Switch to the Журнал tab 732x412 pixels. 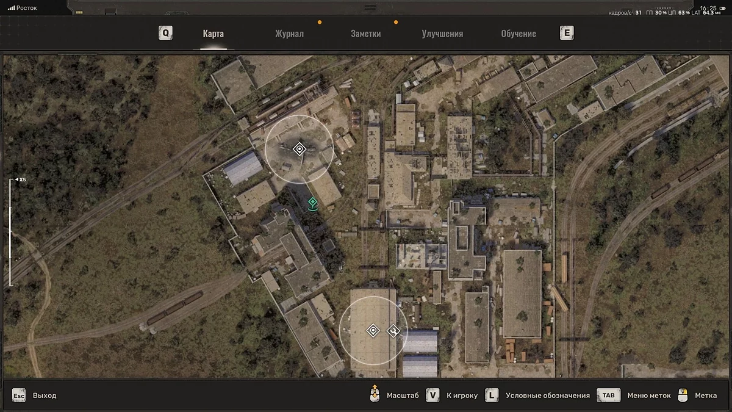(289, 34)
